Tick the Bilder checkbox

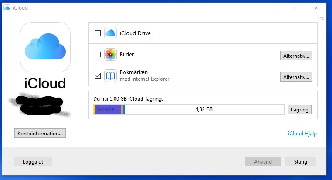(98, 54)
